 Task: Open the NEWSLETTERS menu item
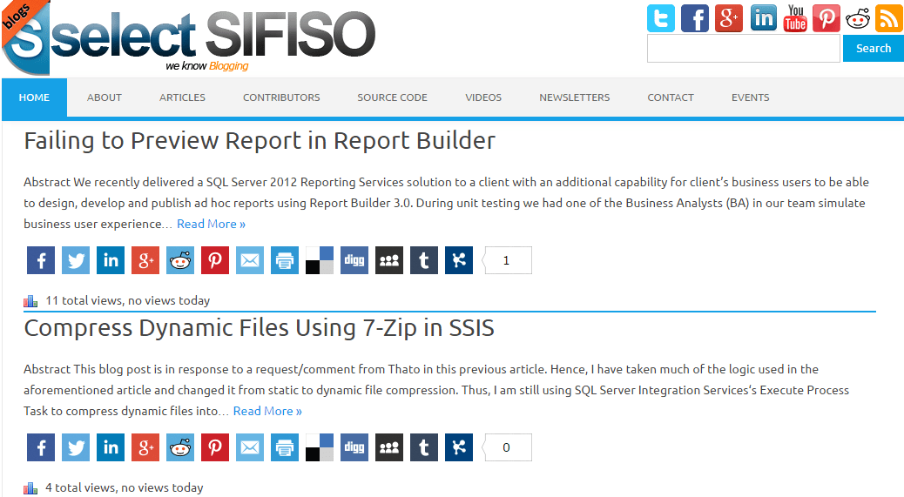[x=574, y=97]
